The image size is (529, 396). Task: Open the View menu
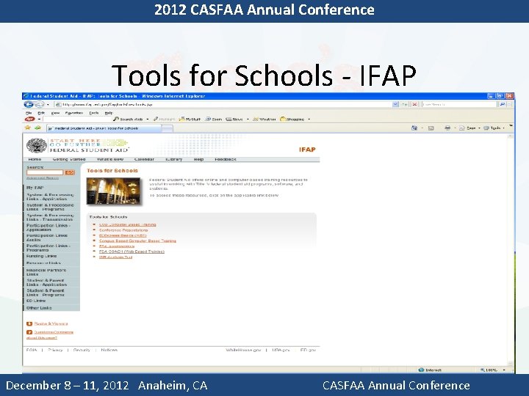tap(55, 113)
